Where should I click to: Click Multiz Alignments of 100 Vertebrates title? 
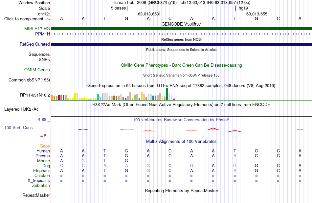[x=181, y=142]
